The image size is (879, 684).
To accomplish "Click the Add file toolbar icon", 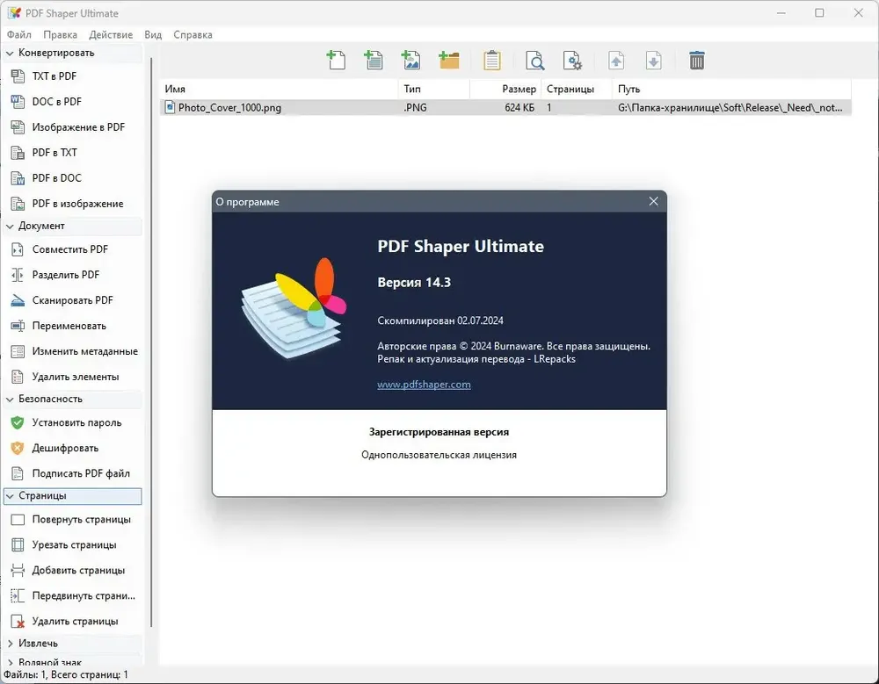I will [336, 60].
